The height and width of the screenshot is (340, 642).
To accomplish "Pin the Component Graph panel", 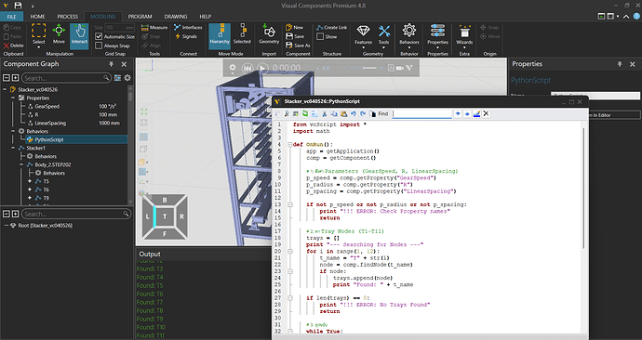I will 111,64.
